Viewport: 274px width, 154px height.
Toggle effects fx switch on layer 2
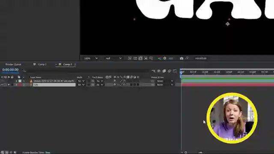[125, 85]
